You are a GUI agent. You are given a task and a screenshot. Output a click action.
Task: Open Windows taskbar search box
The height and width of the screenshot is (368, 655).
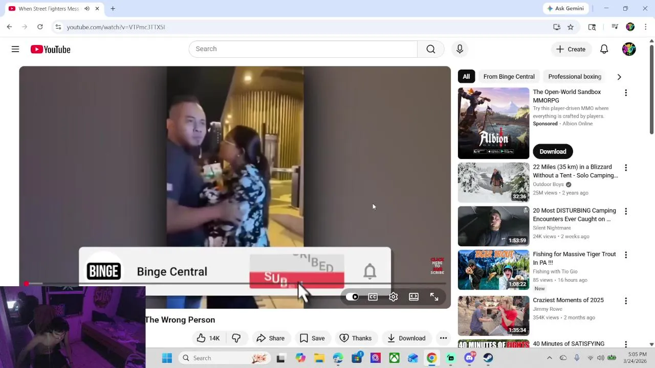point(224,358)
